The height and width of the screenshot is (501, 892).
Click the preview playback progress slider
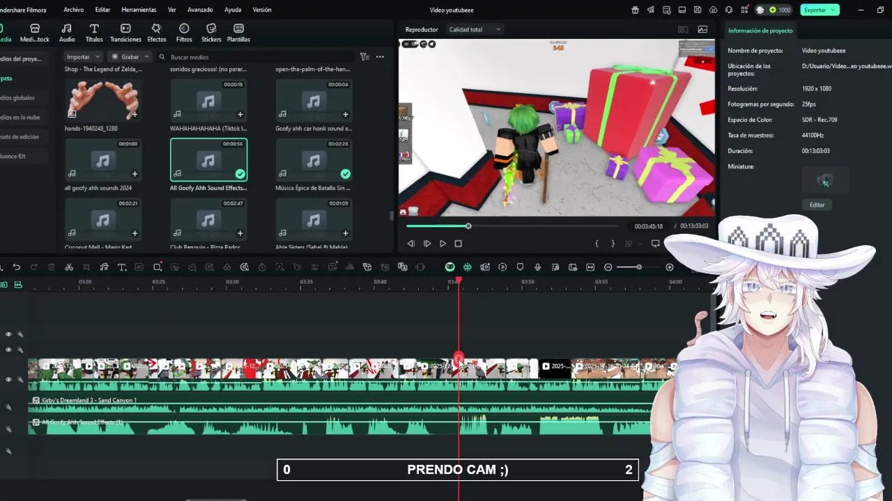pyautogui.click(x=512, y=226)
